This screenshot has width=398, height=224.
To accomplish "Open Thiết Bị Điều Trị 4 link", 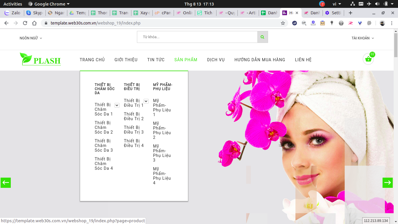I will coord(134,143).
